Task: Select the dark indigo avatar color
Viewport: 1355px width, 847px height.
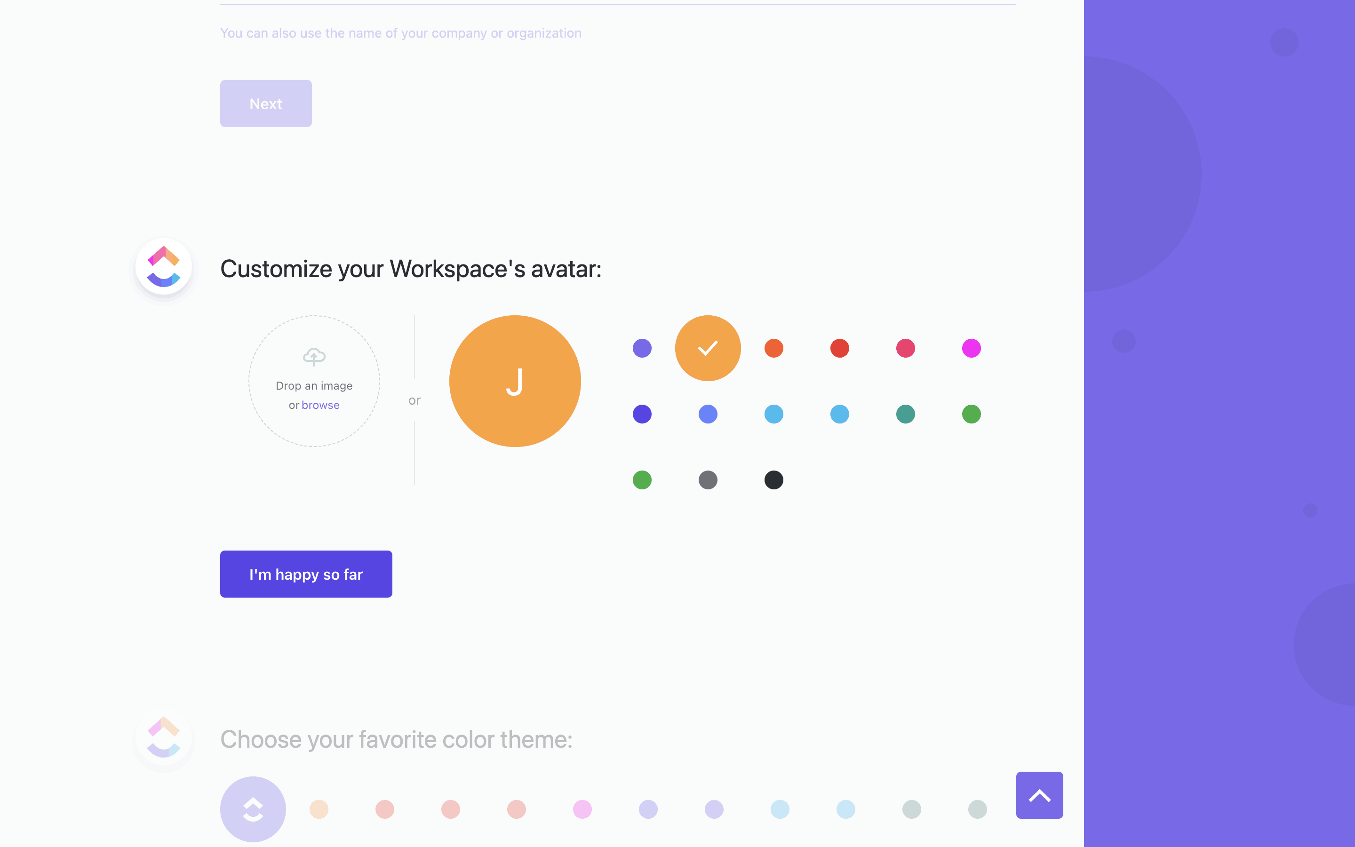Action: (642, 414)
